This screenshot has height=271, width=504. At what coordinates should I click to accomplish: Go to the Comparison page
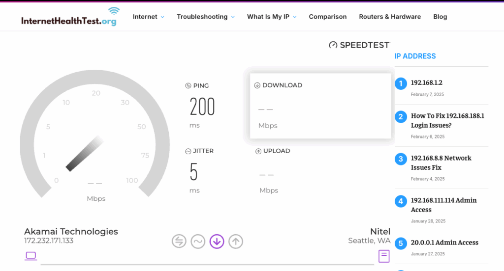click(x=328, y=17)
